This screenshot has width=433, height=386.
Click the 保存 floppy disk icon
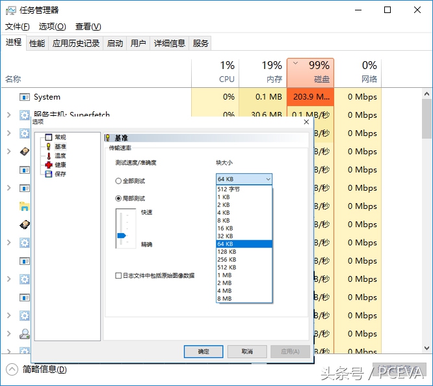(x=49, y=174)
